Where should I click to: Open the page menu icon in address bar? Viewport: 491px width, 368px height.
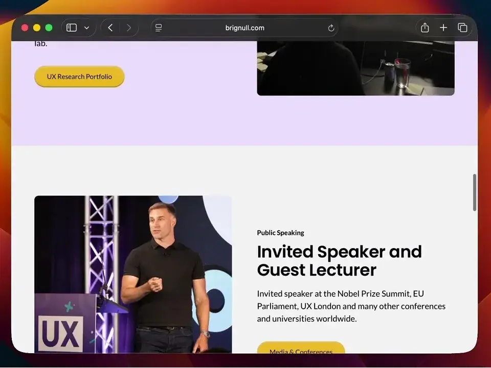point(159,28)
